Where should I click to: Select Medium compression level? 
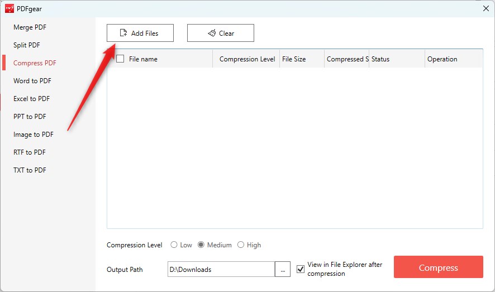[x=201, y=245]
